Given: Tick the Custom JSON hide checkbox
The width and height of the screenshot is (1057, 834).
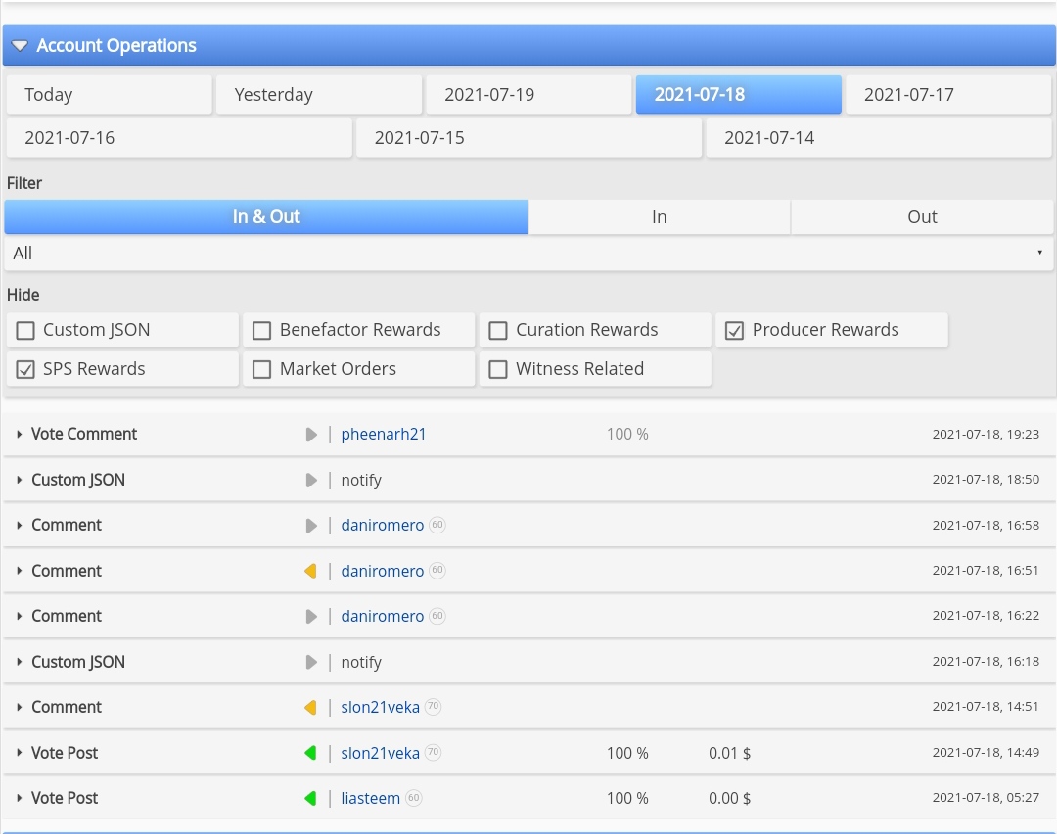Looking at the screenshot, I should click(x=25, y=330).
